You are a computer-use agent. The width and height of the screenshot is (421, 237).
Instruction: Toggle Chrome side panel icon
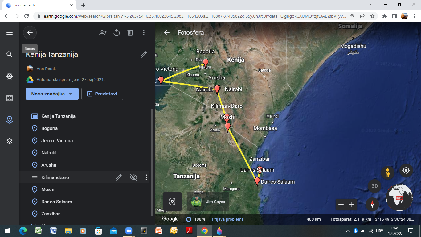394,16
